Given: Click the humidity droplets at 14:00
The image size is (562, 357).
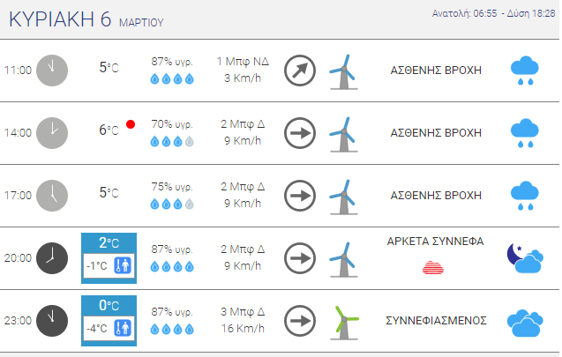Looking at the screenshot, I should point(172,141).
